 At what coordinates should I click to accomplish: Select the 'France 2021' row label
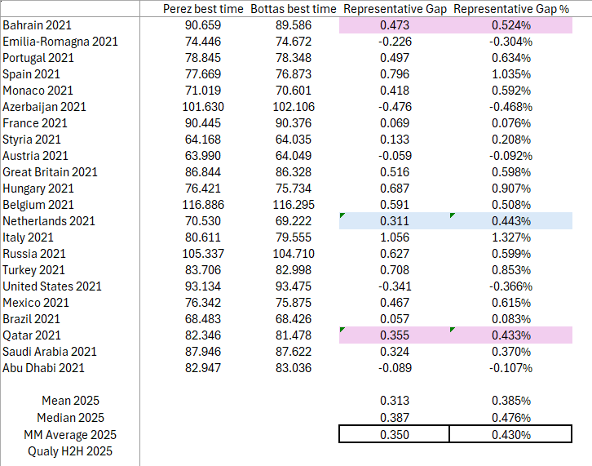35,123
